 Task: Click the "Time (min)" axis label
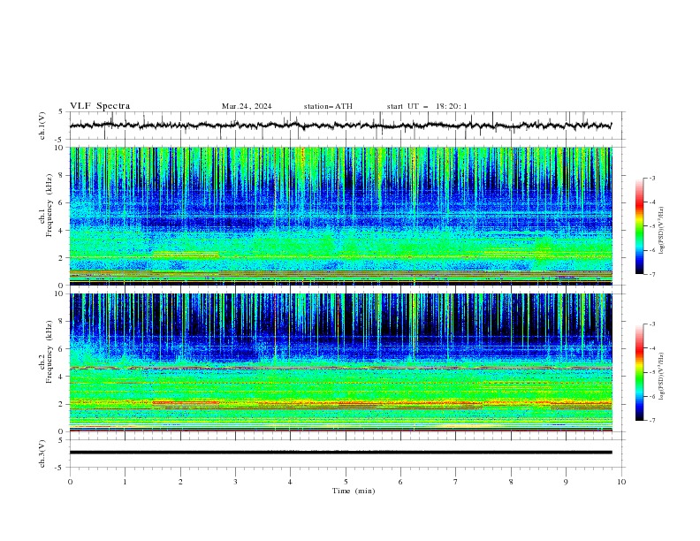[x=354, y=491]
